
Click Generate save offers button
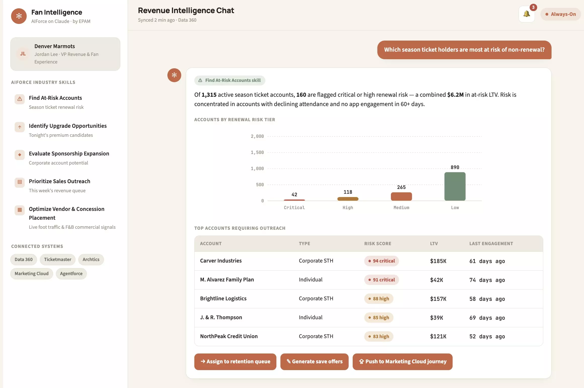pyautogui.click(x=314, y=362)
